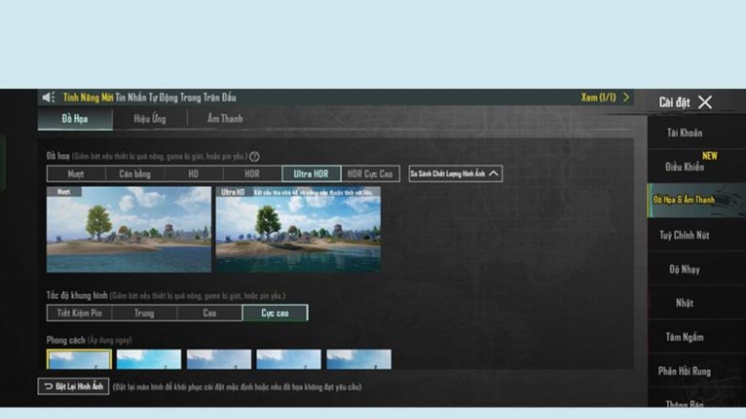Click the arrow next to Xem (1/1)
Screen dimensions: 746x419
(x=625, y=97)
